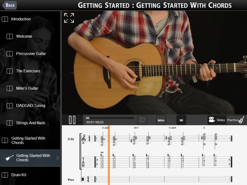Click the Perc staff label
The width and height of the screenshot is (247, 185).
(71, 180)
